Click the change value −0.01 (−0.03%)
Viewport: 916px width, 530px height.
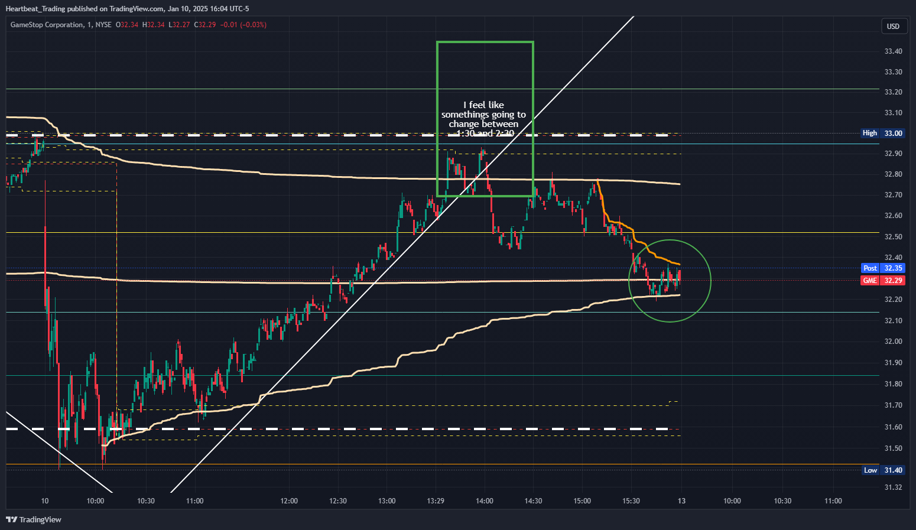pos(243,25)
